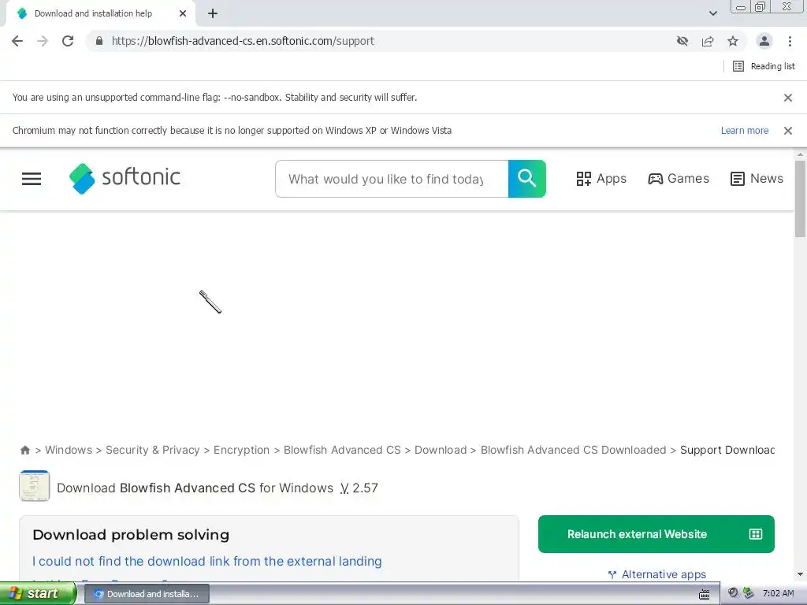Focus the Softonic search field
The height and width of the screenshot is (605, 807).
coord(392,179)
